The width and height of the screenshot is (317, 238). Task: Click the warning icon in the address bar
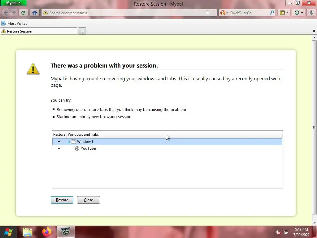(46, 13)
